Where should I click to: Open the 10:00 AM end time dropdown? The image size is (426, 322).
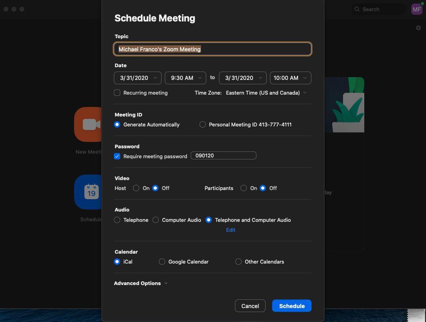291,78
